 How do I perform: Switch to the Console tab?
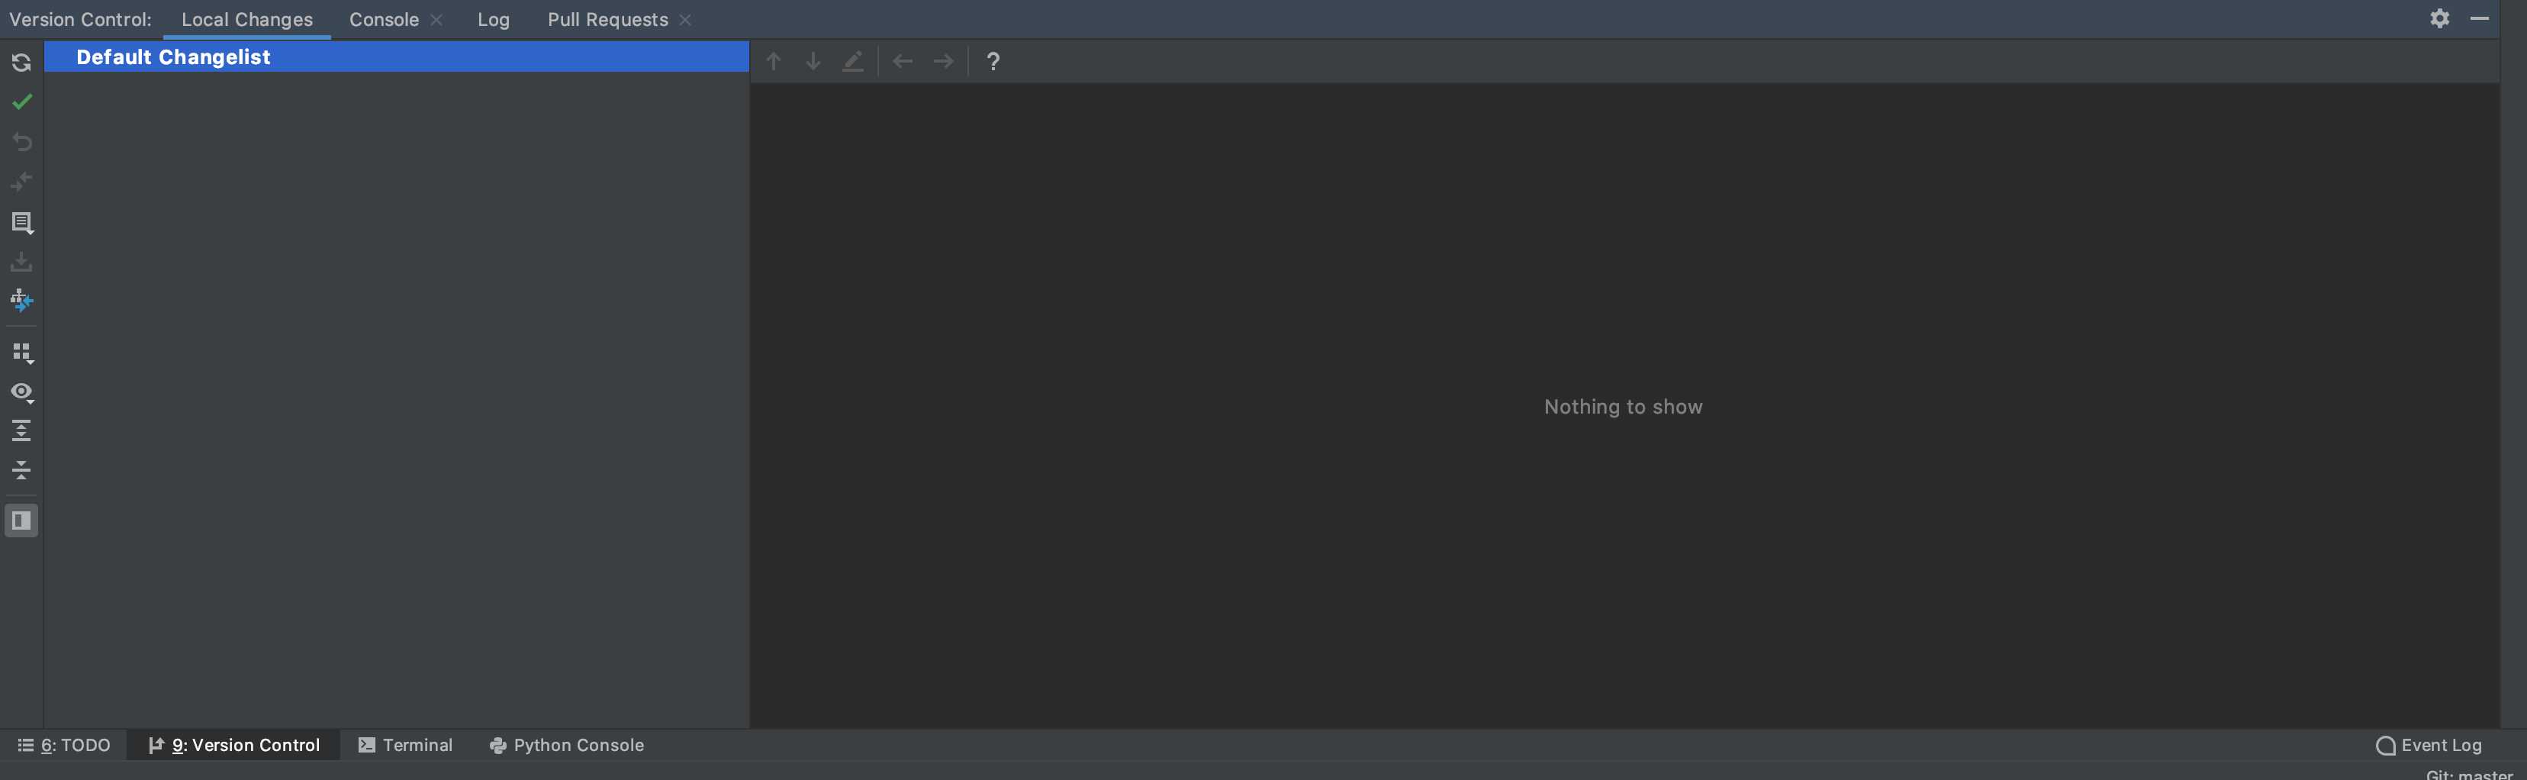(x=384, y=20)
